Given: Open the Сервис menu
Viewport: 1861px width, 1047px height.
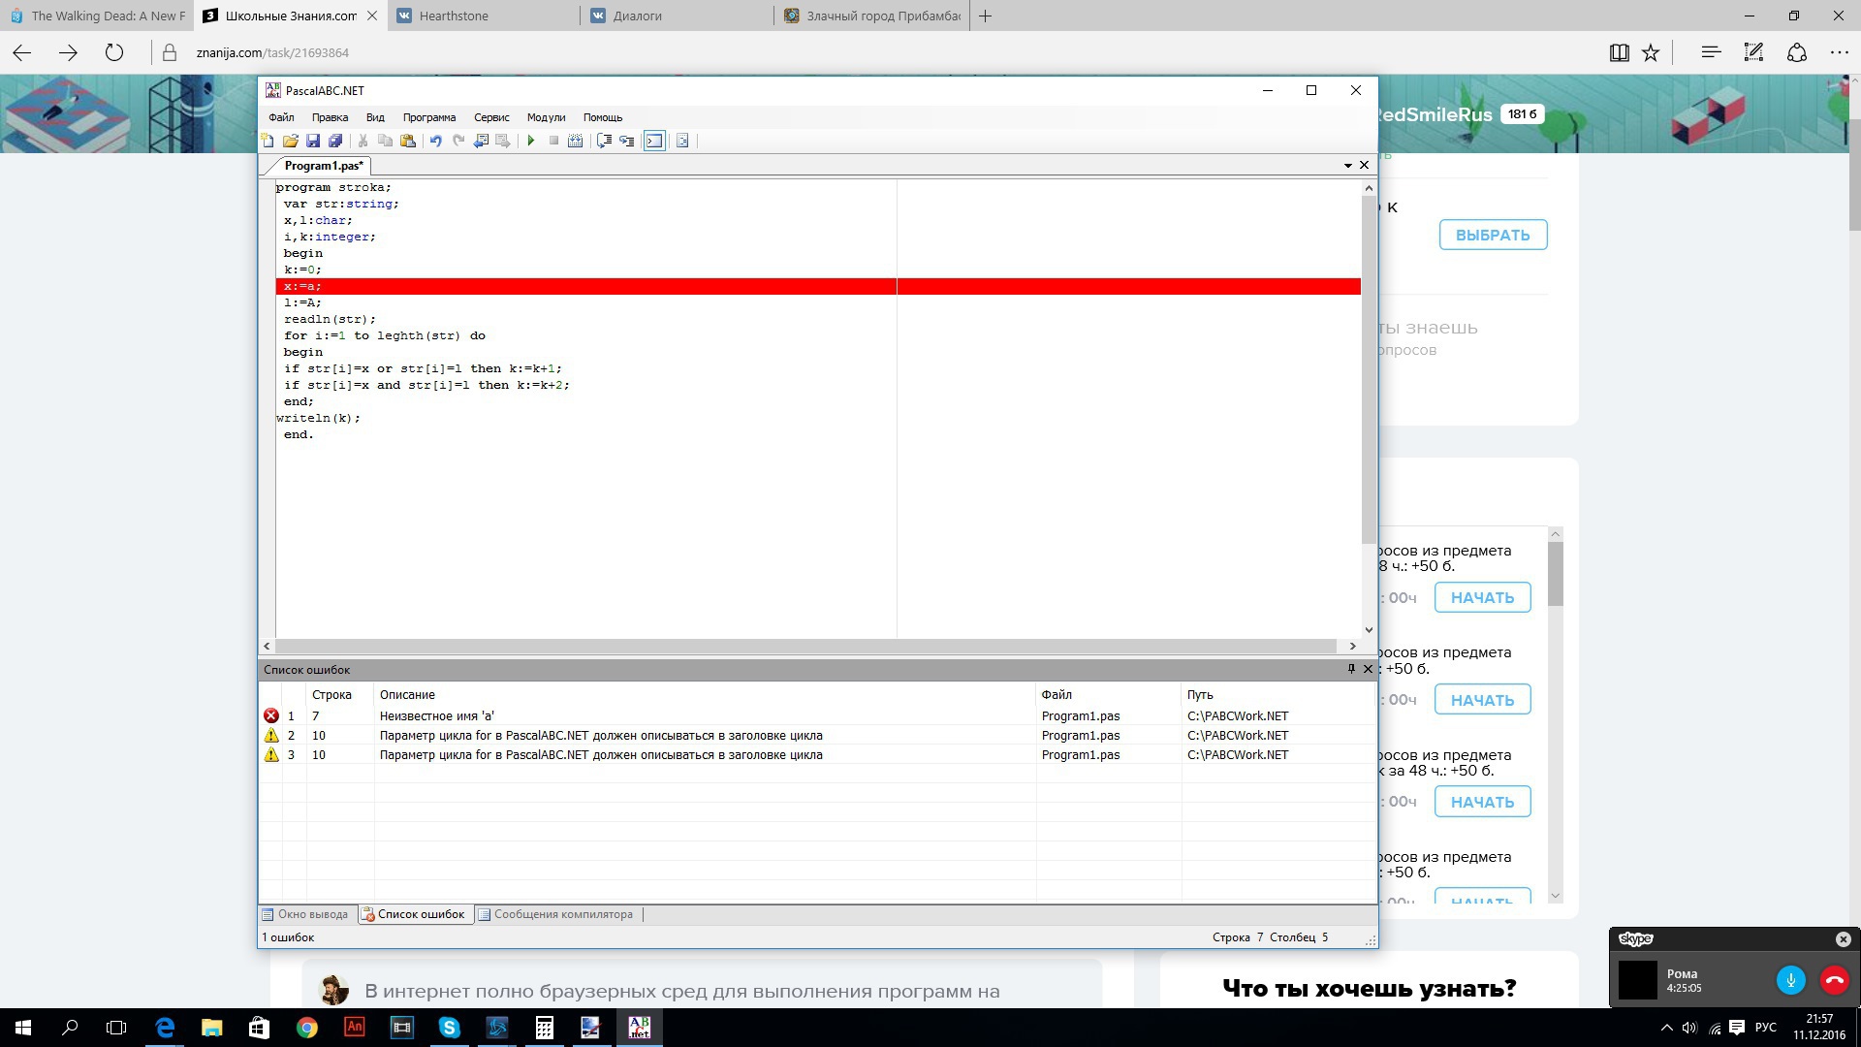Looking at the screenshot, I should 491,117.
